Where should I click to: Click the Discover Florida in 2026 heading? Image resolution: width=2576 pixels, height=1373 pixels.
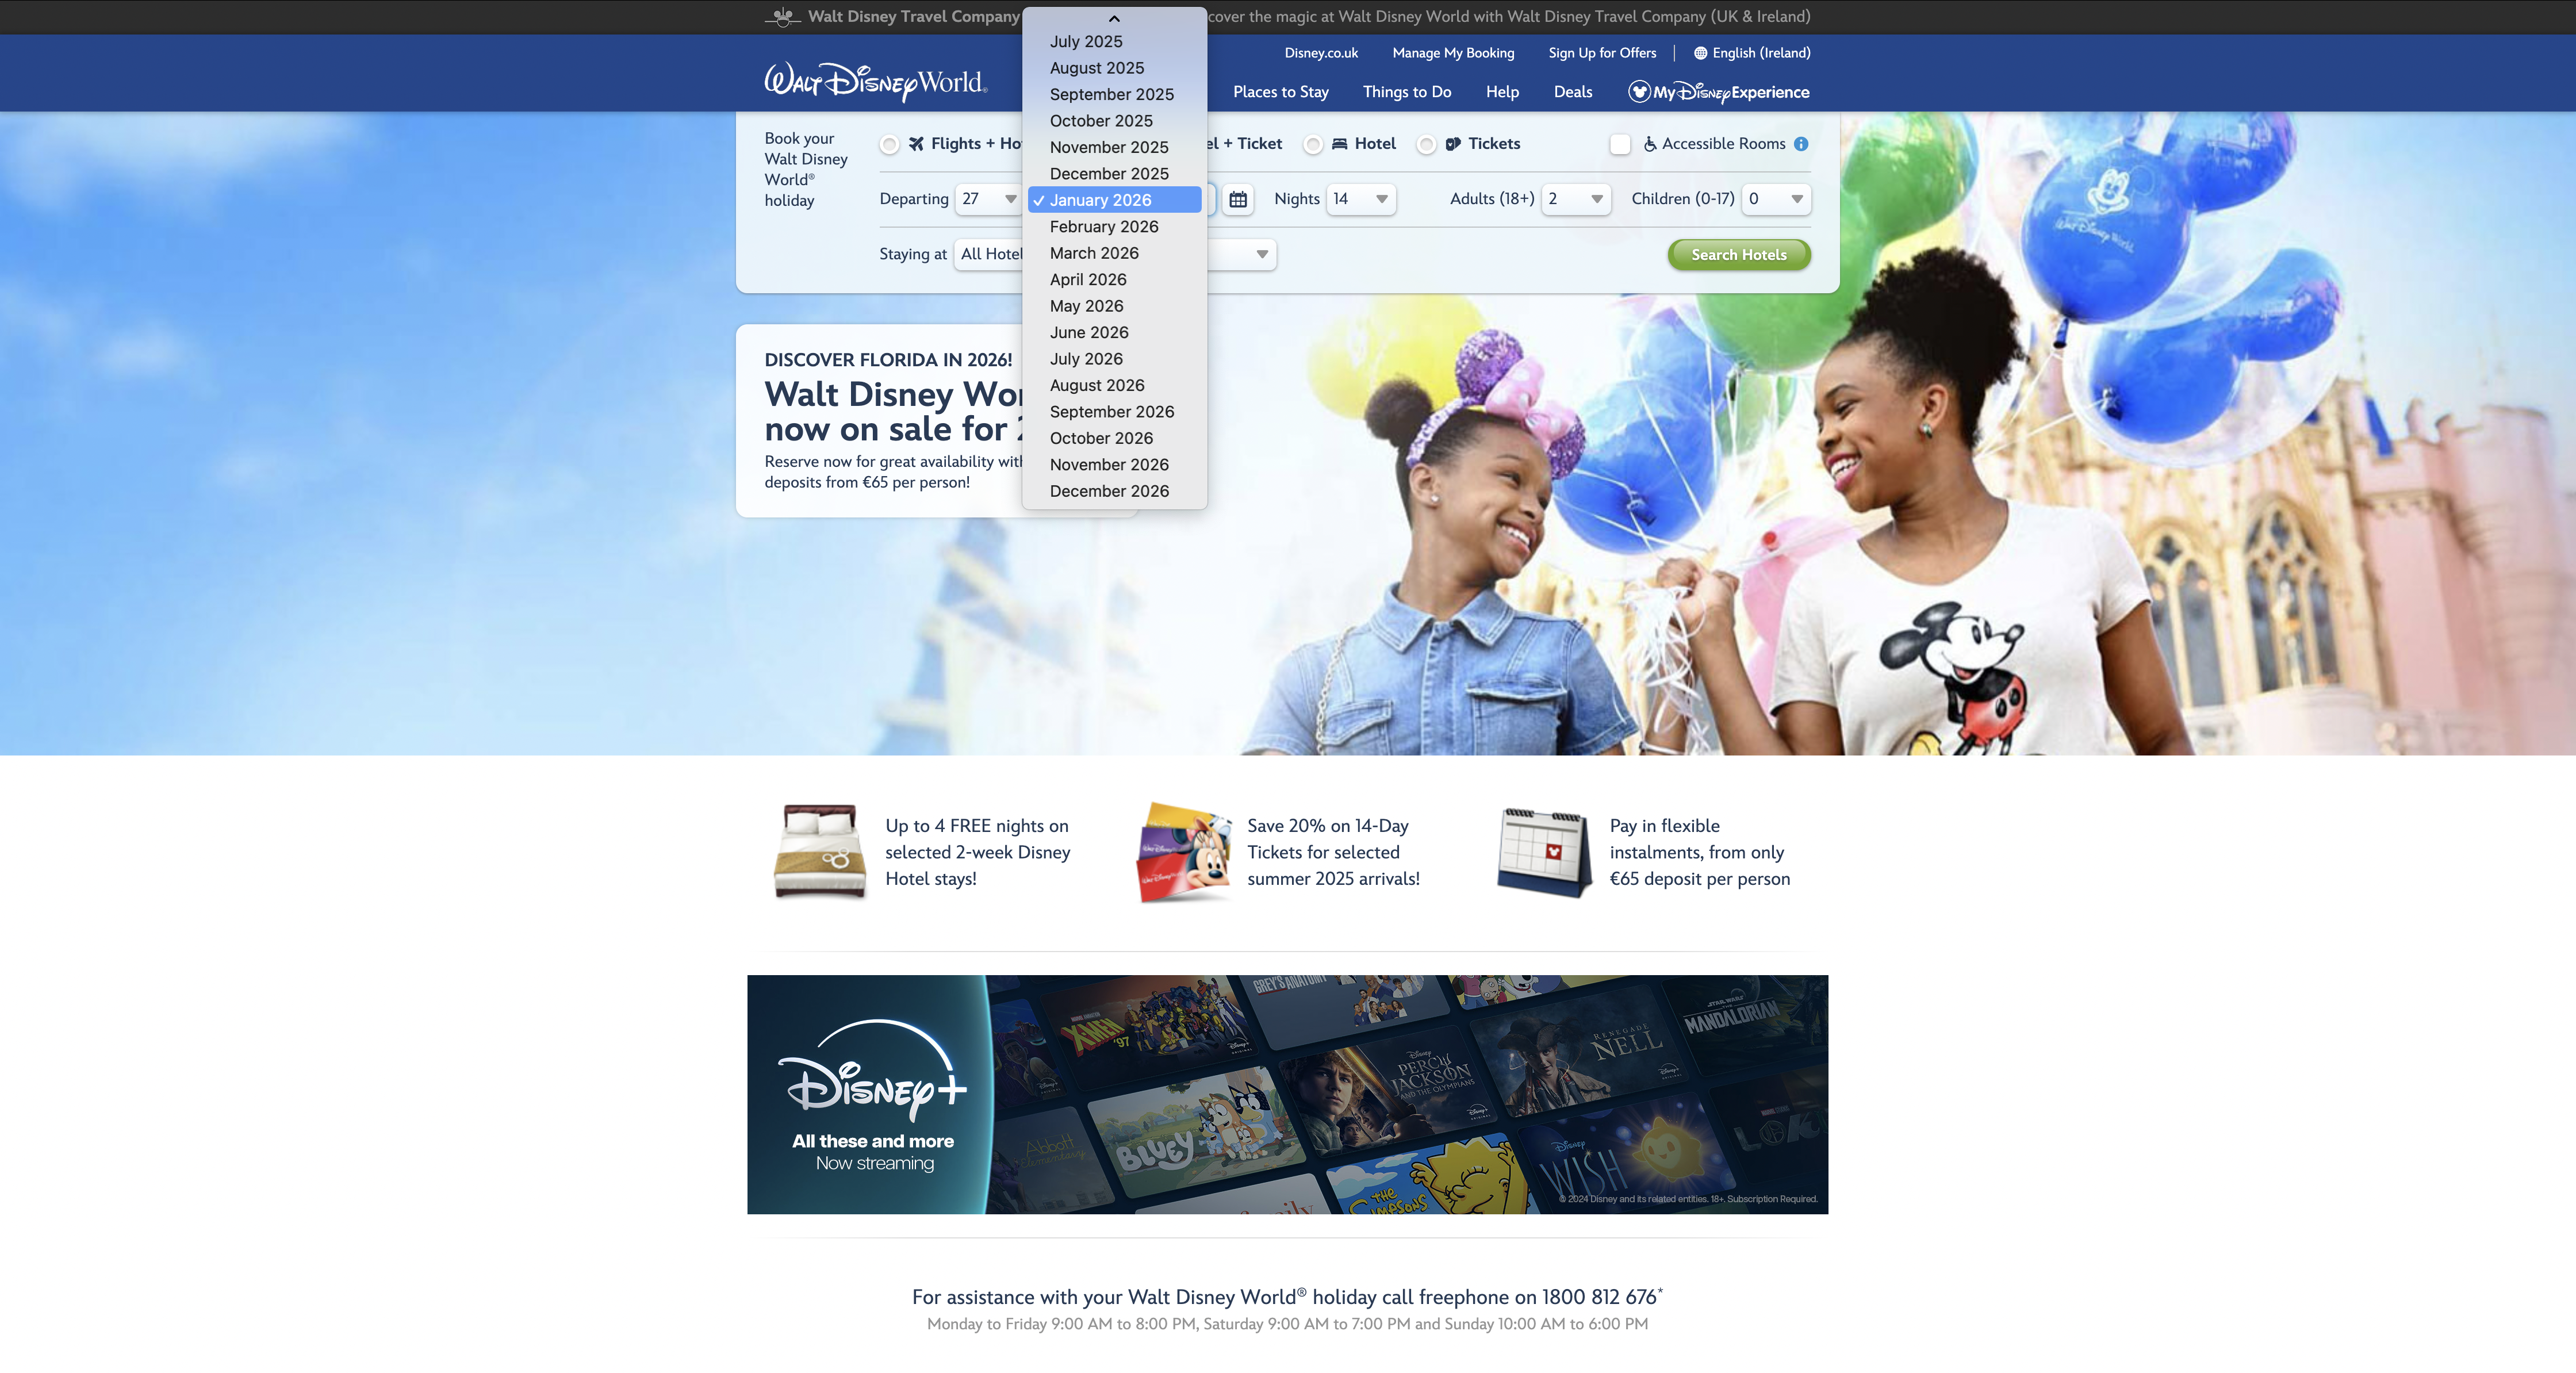tap(888, 360)
